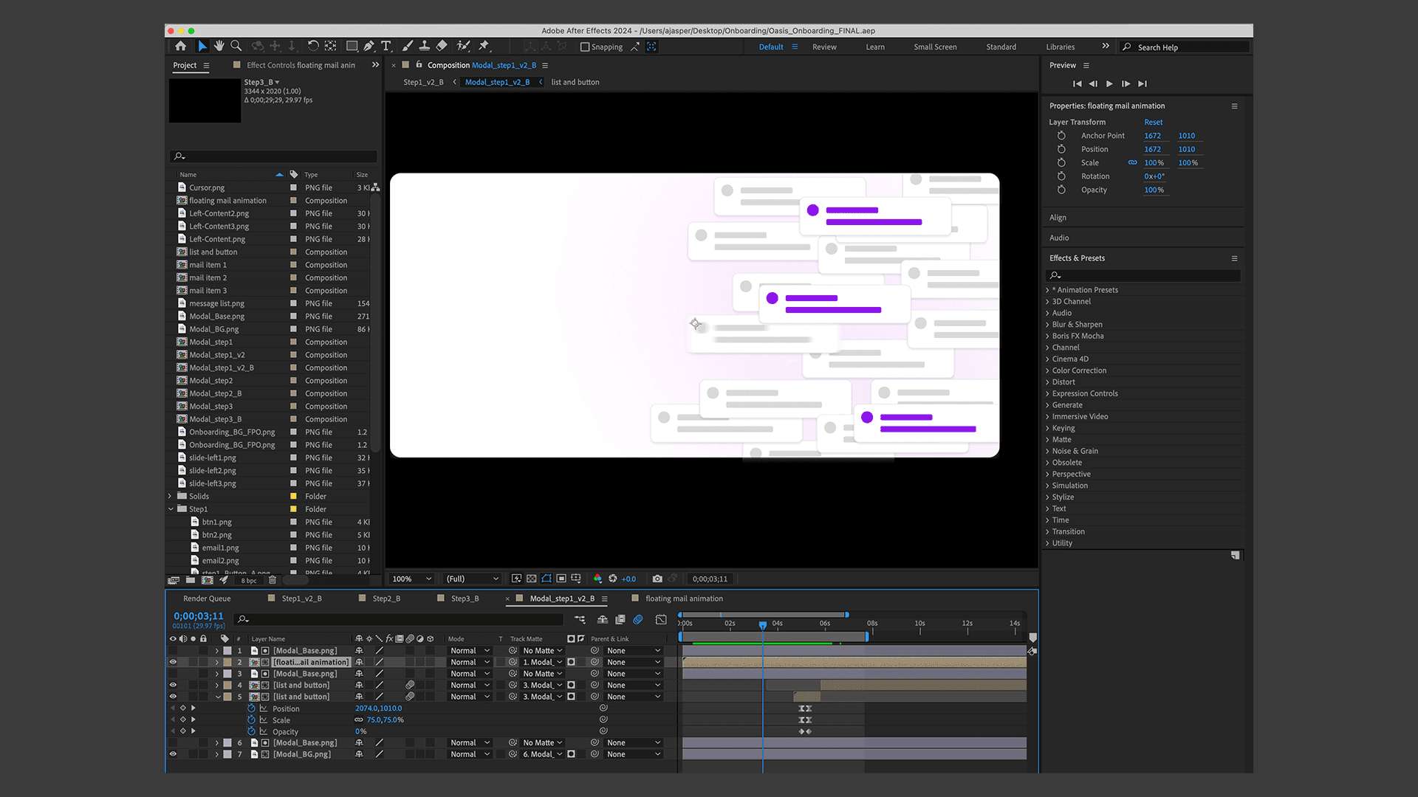Screen dimensions: 1418x797
Task: Select the Hand tool
Action: coord(219,46)
